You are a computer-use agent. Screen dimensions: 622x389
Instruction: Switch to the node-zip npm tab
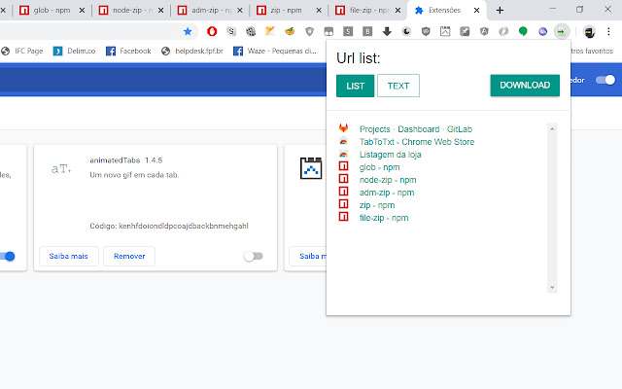[131, 11]
